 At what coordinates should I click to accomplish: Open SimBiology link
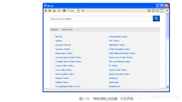113,78
